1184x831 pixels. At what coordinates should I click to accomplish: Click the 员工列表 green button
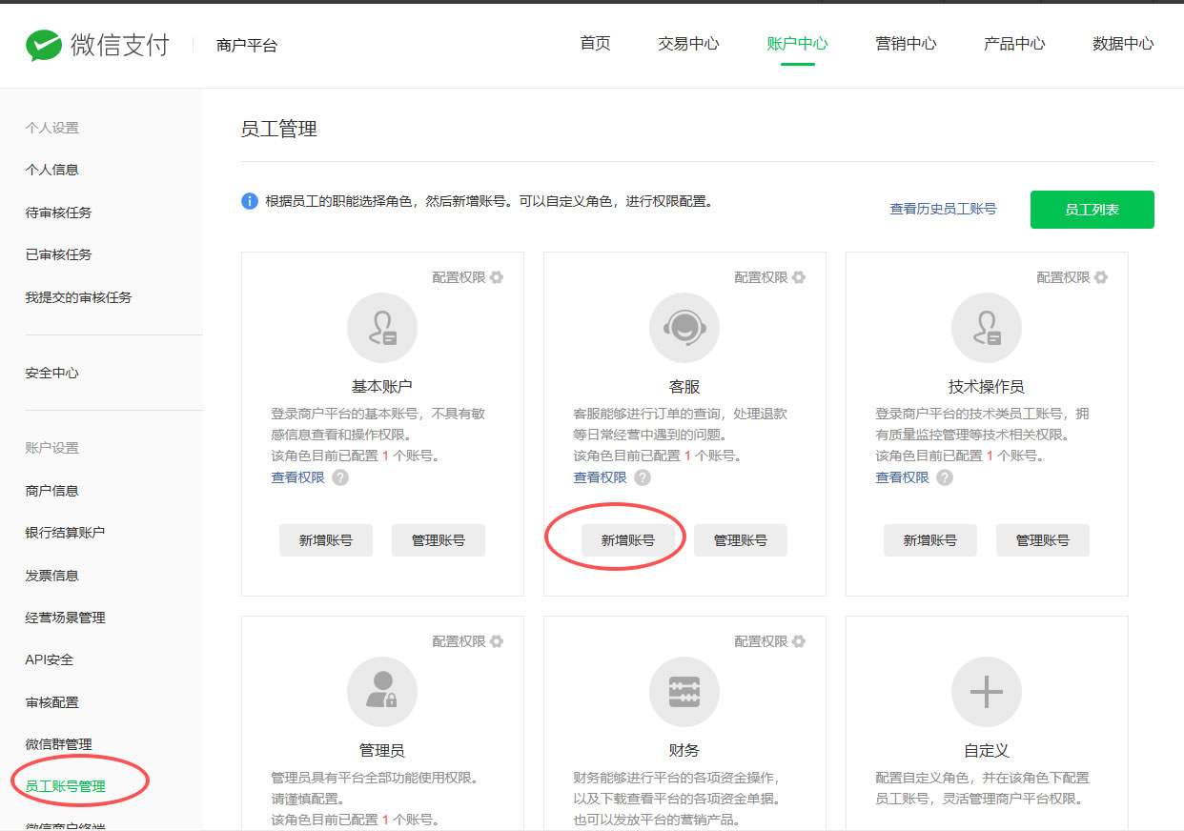click(1092, 209)
